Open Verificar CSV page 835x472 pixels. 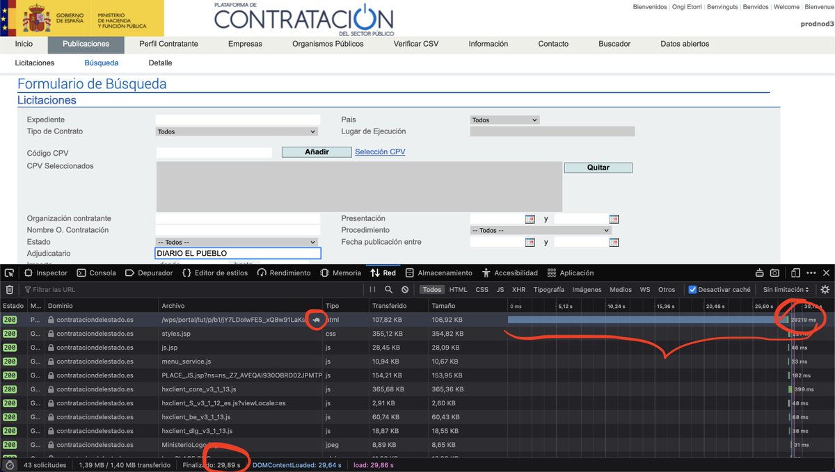pos(416,44)
